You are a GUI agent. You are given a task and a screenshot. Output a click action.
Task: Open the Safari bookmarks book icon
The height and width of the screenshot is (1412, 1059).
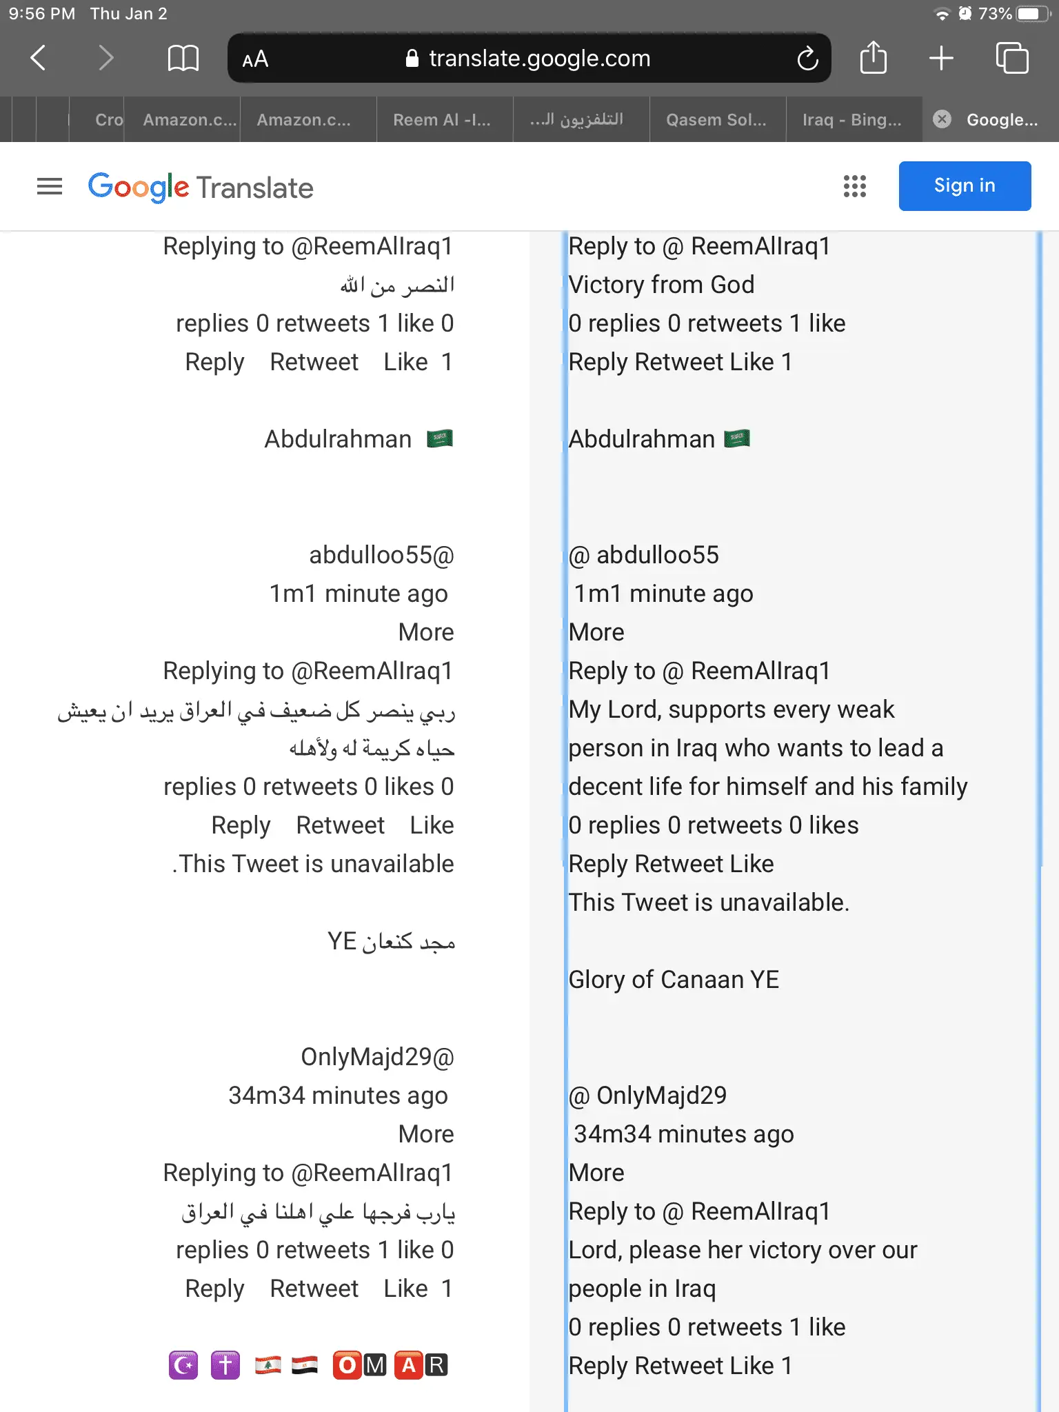pyautogui.click(x=183, y=58)
